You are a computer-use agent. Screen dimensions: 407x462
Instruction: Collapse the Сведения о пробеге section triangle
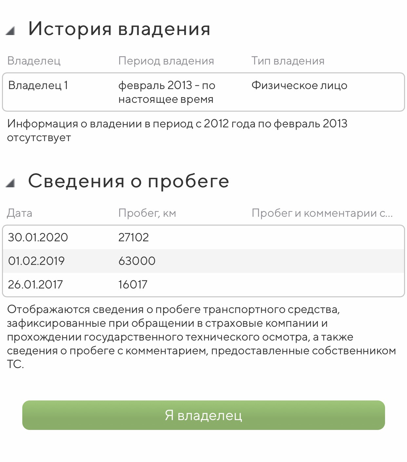pyautogui.click(x=10, y=183)
